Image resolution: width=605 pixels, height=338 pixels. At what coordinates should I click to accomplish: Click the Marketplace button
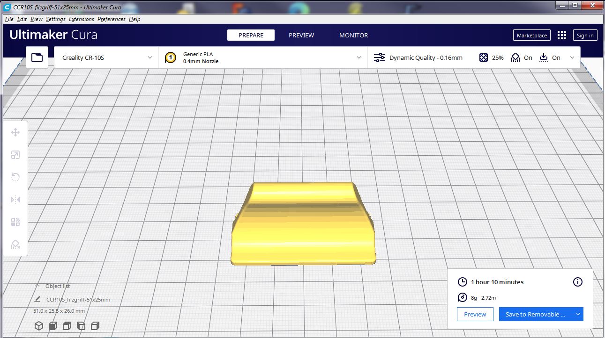[532, 36]
